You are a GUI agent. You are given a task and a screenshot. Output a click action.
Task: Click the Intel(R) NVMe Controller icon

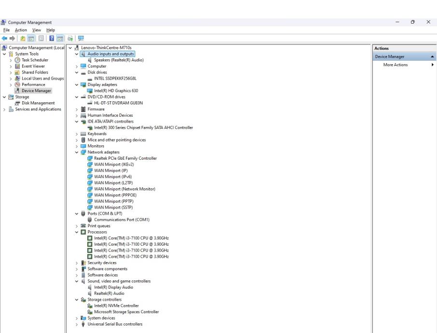[90, 305]
